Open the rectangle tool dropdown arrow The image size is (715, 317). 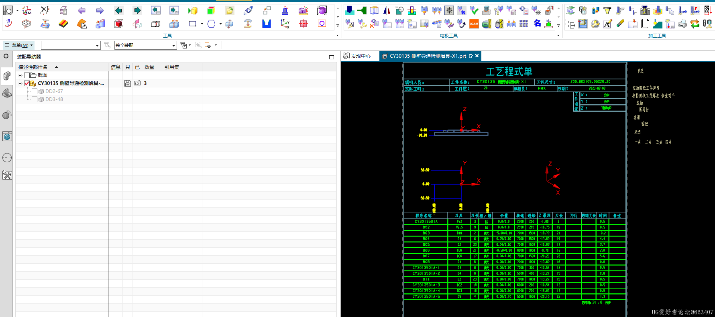pyautogui.click(x=202, y=24)
